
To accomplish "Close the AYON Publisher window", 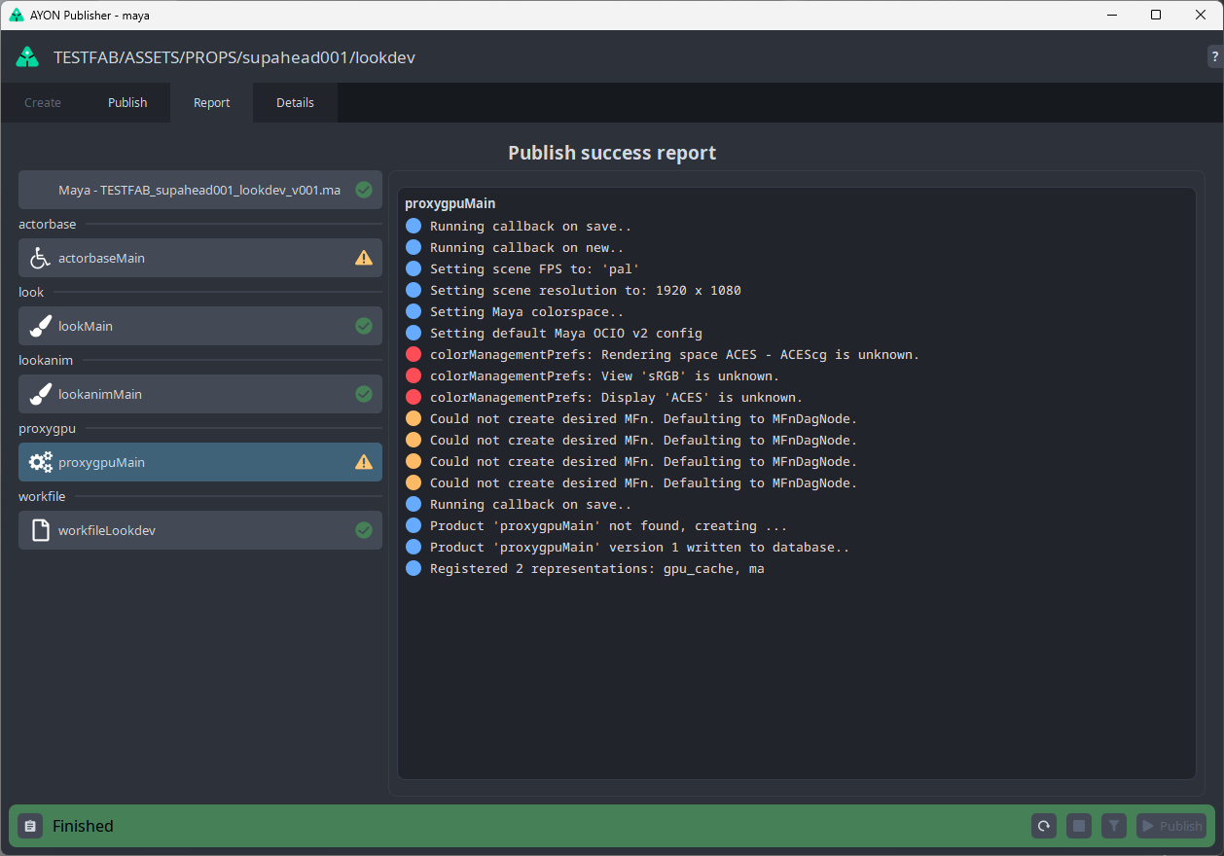I will coord(1201,15).
